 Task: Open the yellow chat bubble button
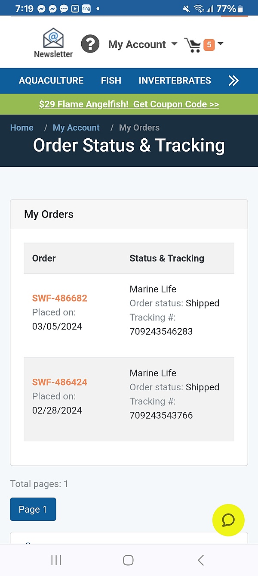[x=228, y=520]
